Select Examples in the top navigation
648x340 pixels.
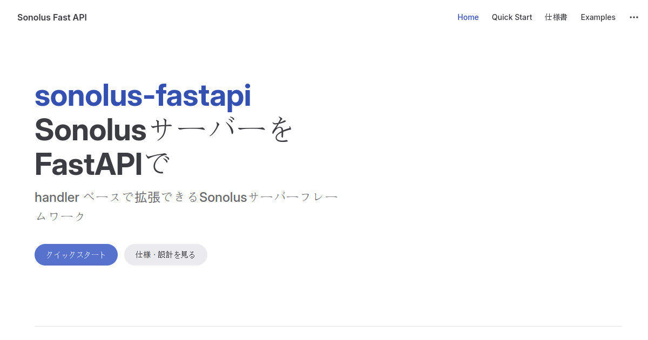click(598, 17)
